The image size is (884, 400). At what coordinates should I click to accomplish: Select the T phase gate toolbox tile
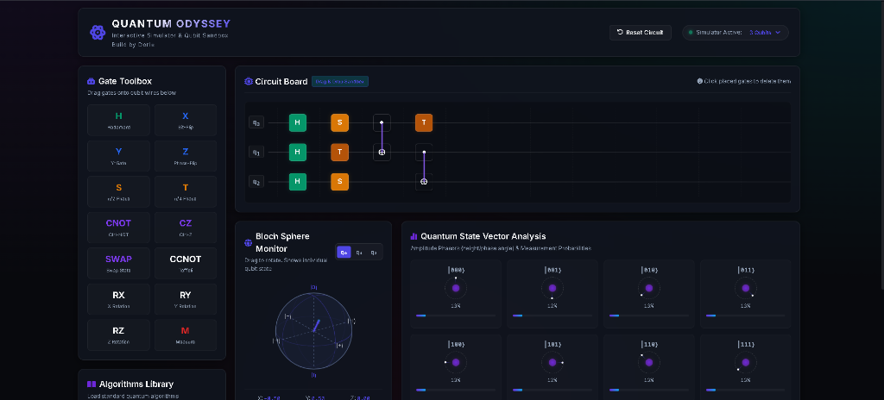click(186, 191)
